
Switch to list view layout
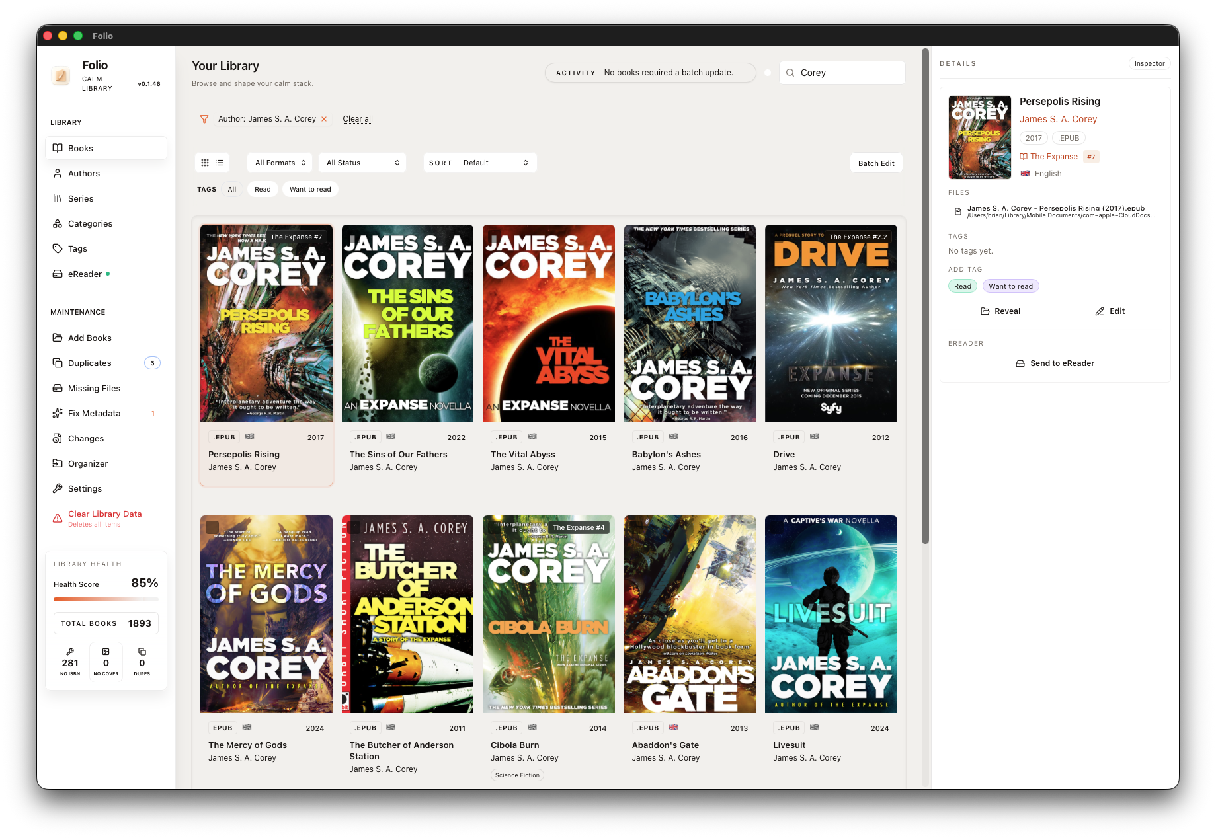coord(220,163)
